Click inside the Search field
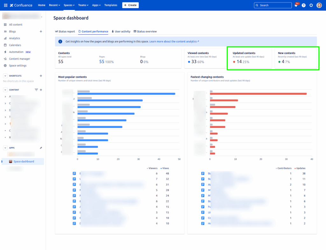The height and width of the screenshot is (250, 326). (273, 5)
